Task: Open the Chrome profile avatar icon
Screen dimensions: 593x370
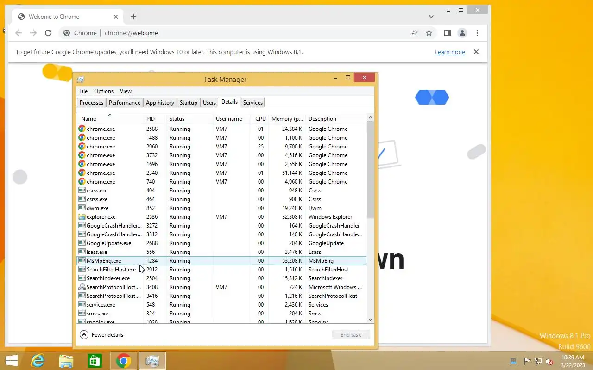Action: point(462,33)
